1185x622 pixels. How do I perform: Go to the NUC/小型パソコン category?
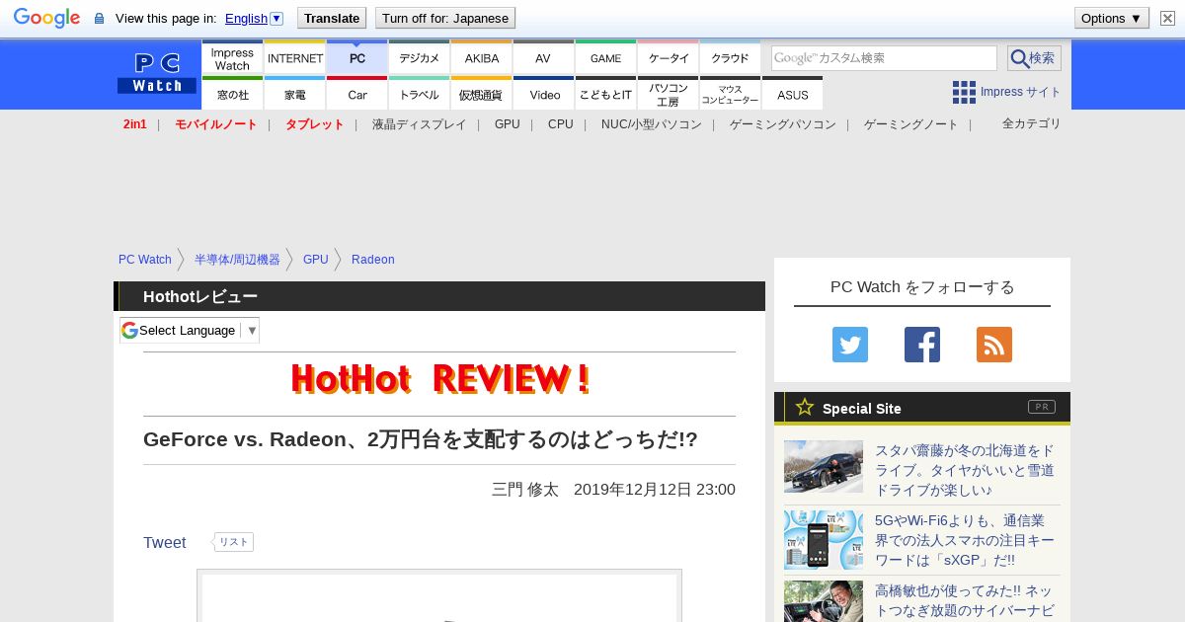tap(652, 124)
